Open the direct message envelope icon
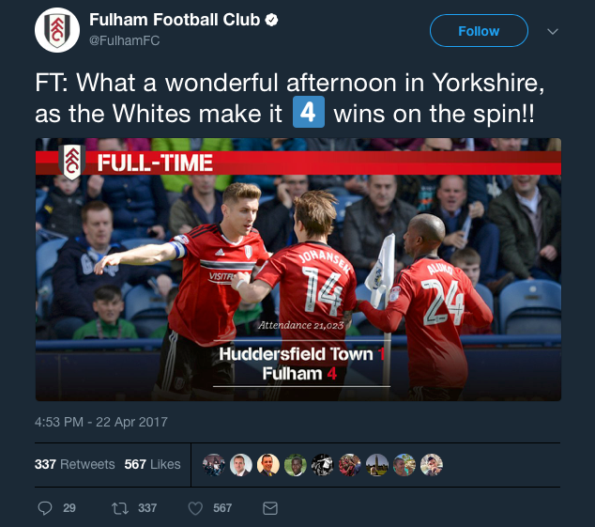 coord(270,508)
